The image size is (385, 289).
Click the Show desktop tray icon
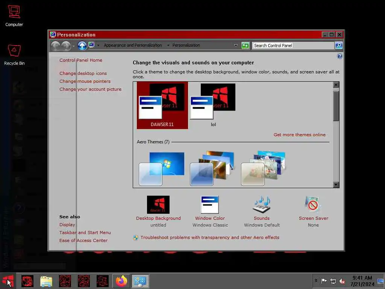[380, 281]
